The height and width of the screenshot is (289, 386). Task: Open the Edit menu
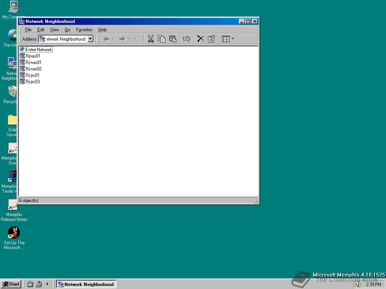click(x=41, y=30)
